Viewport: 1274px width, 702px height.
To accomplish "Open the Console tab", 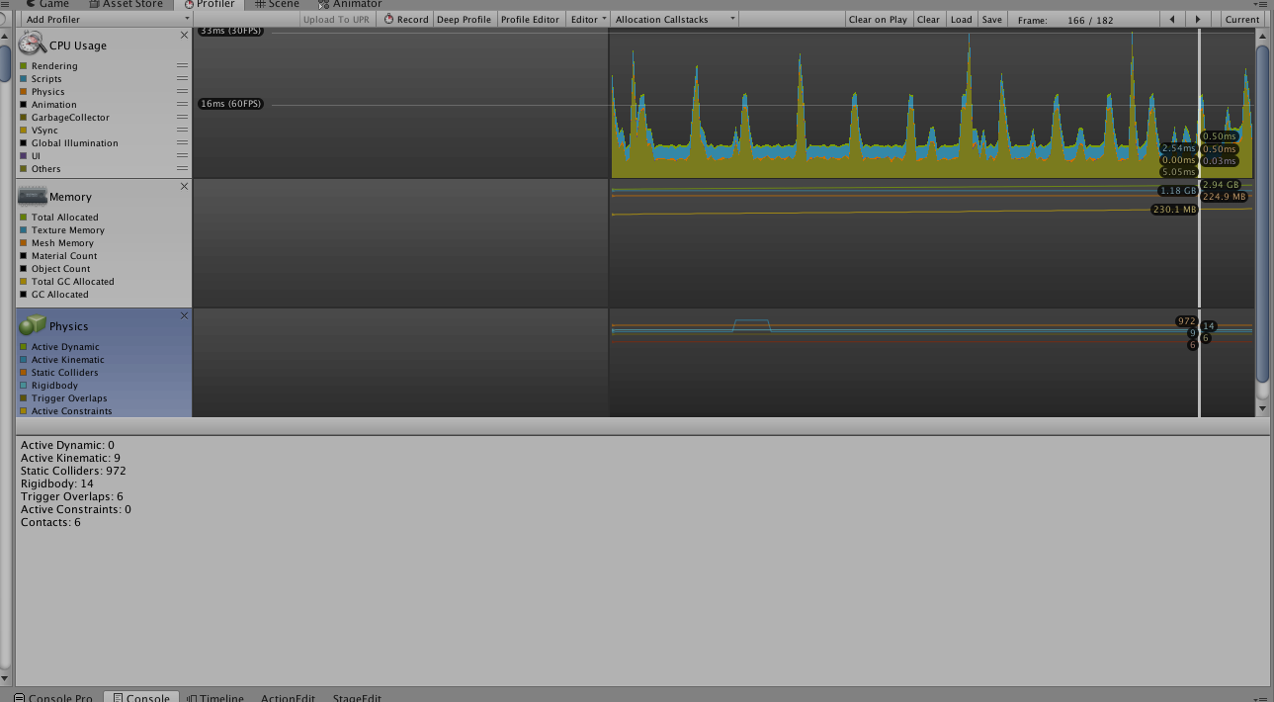I will tap(141, 697).
